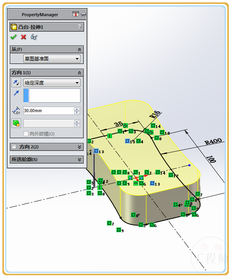This screenshot has height=278, width=232.
Task: Open the 草图基准面 start condition dropdown
Action: (52, 59)
